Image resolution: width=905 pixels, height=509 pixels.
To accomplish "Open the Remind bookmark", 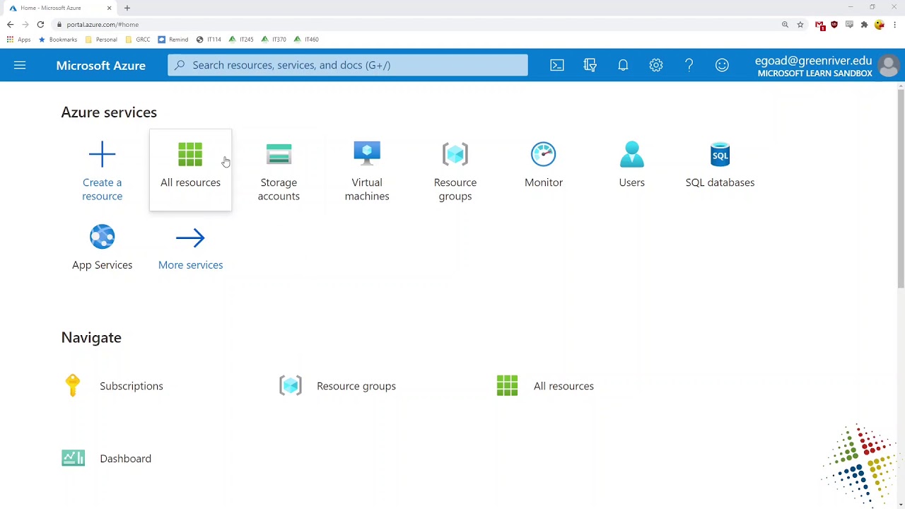I will 173,40.
